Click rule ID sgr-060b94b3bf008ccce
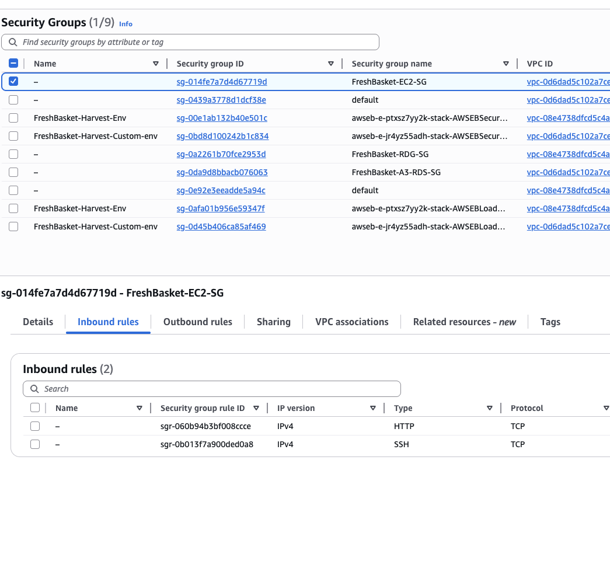610x561 pixels. tap(205, 426)
